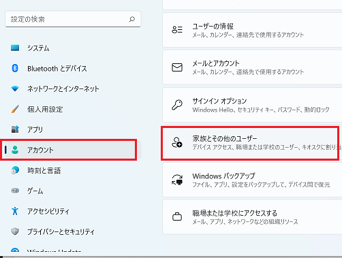Click the sync Windows バックアップ icon
Image resolution: width=342 pixels, height=258 pixels.
[x=177, y=180]
